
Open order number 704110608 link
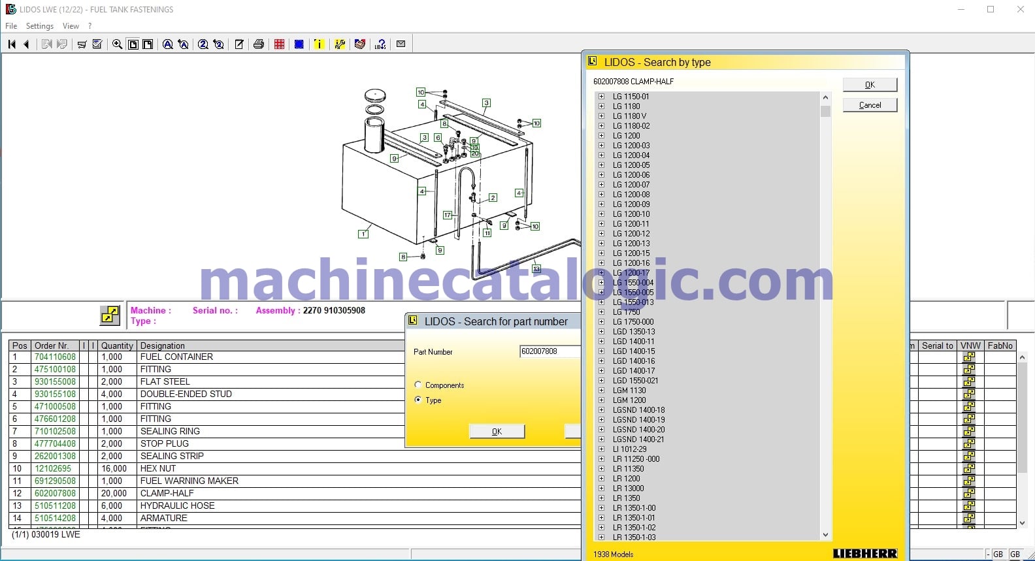tap(55, 357)
